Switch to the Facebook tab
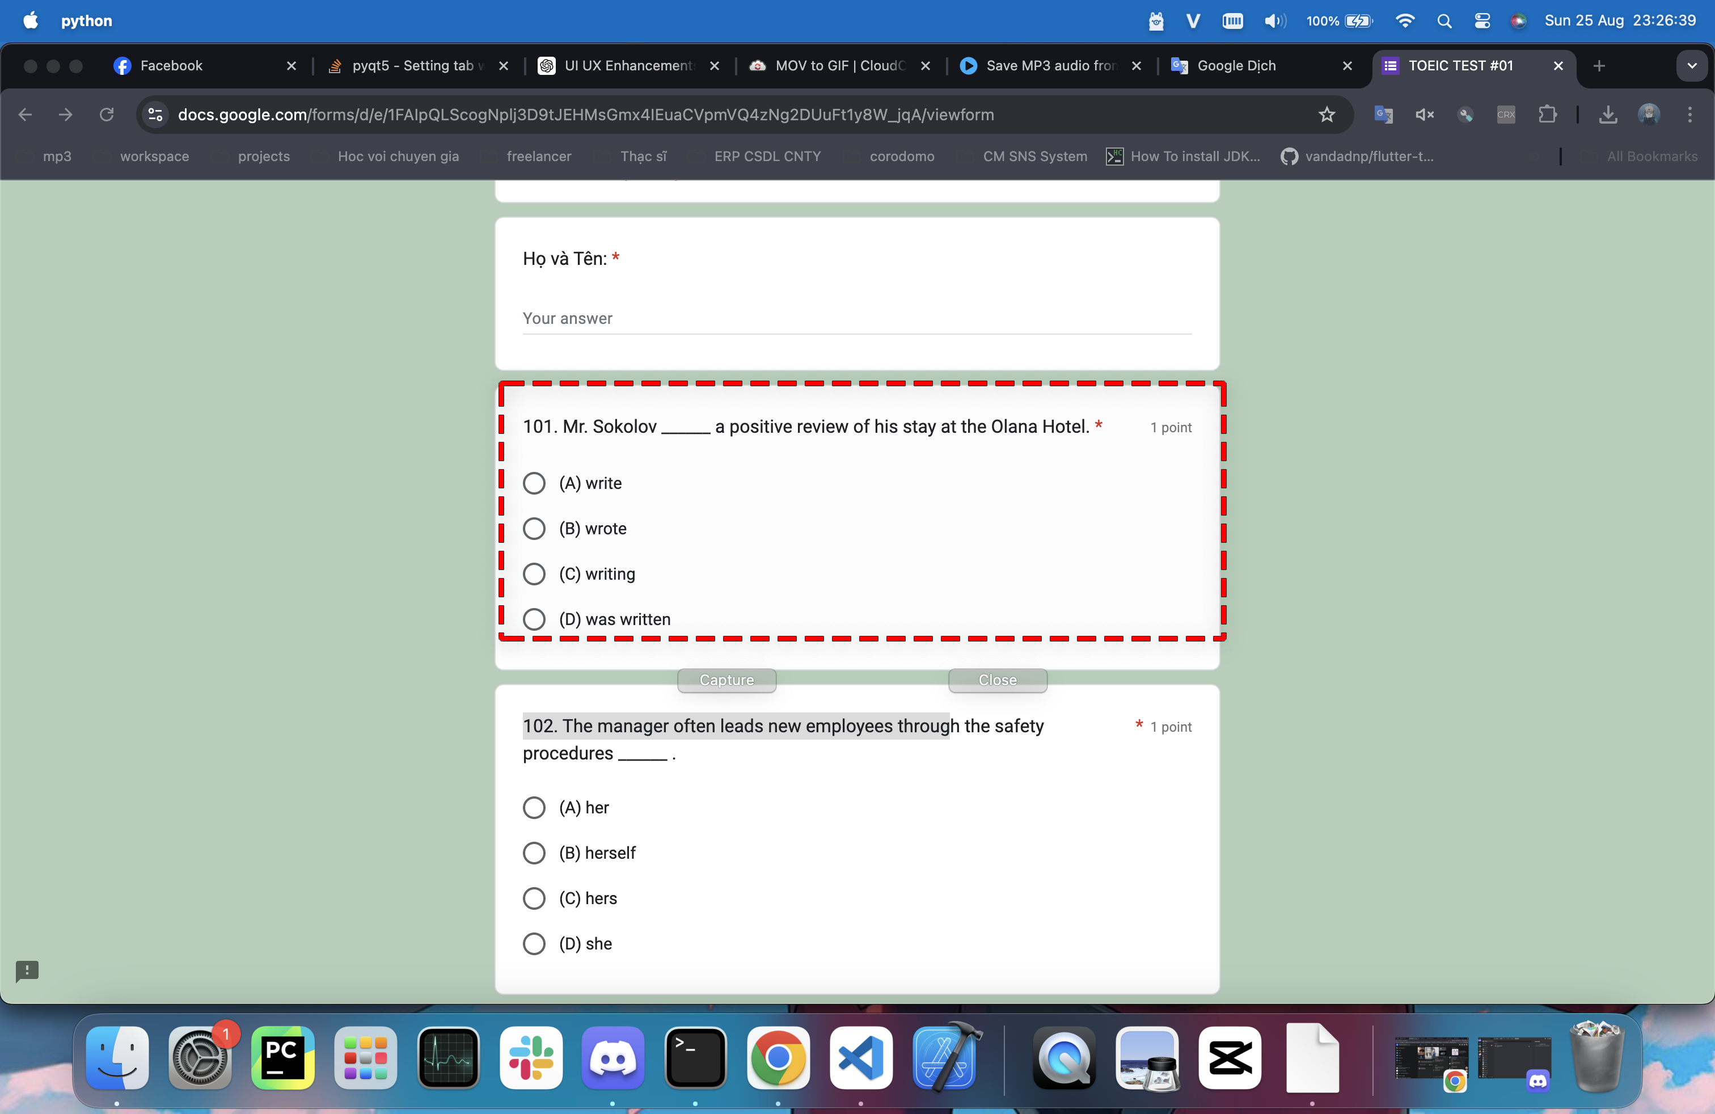Viewport: 1715px width, 1114px height. point(171,66)
